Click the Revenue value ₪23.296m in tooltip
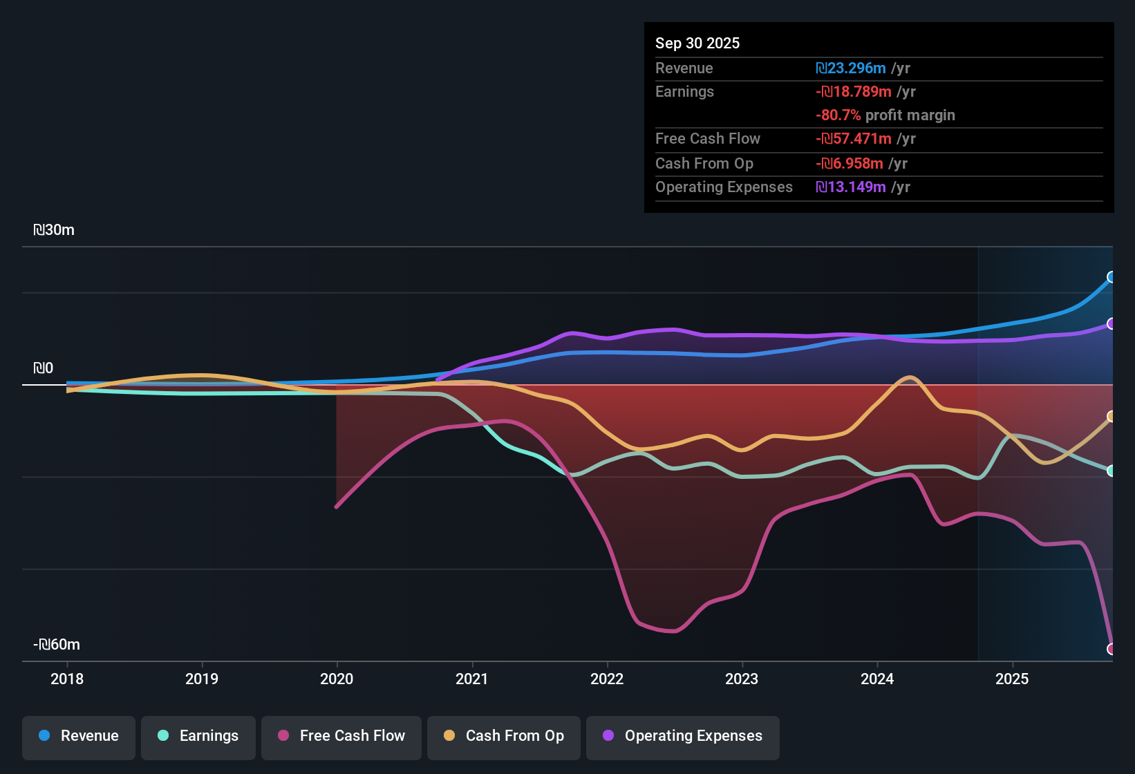The image size is (1135, 774). point(851,68)
